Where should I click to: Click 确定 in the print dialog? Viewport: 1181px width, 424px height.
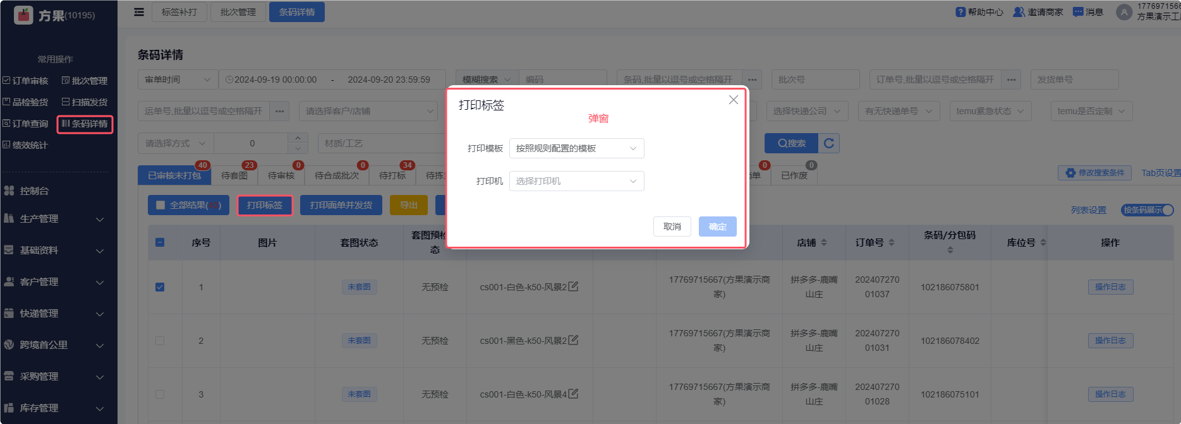pyautogui.click(x=718, y=227)
